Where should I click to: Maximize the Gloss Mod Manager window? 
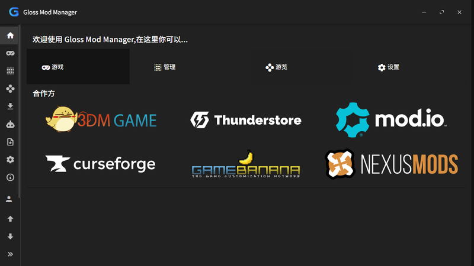(441, 12)
